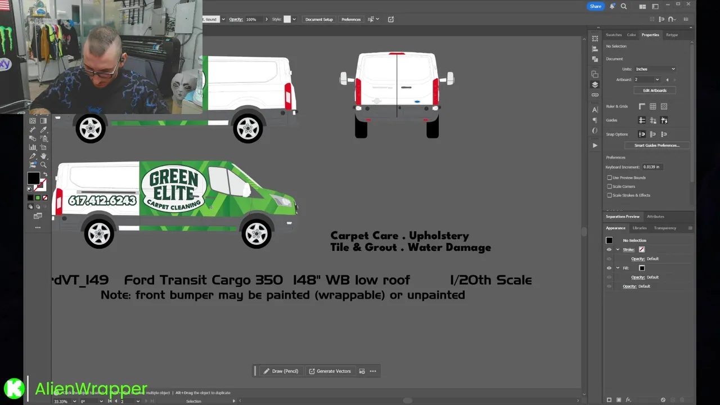Toggle smart guides icon

click(664, 120)
